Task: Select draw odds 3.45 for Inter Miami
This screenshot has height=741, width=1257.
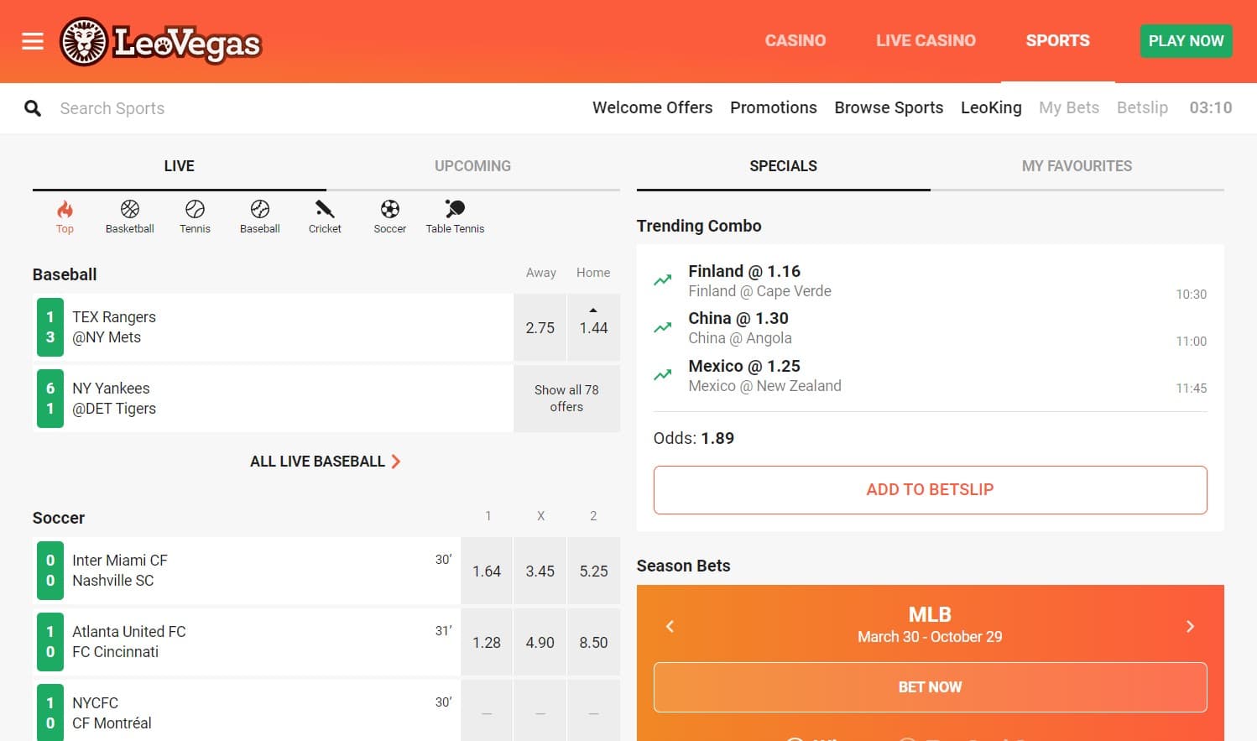Action: tap(540, 571)
